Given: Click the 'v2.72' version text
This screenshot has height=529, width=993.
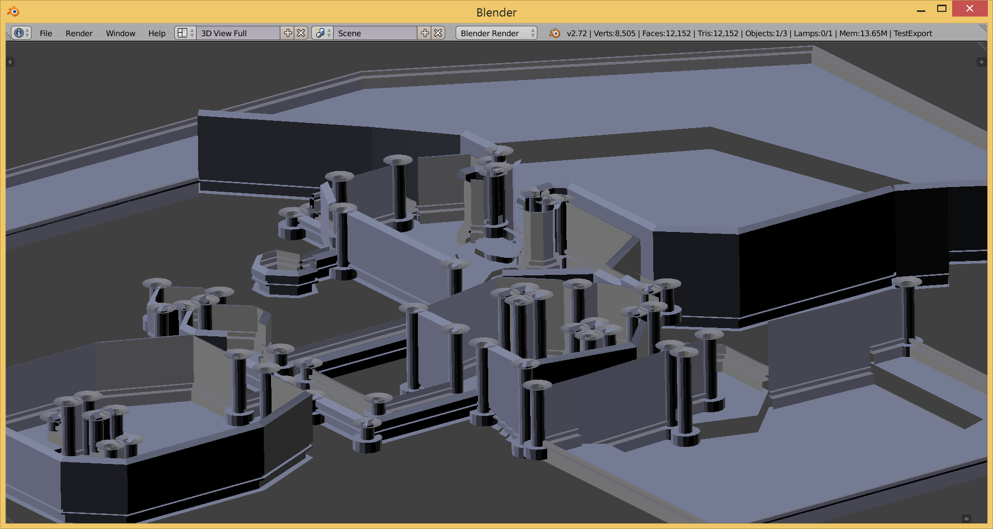Looking at the screenshot, I should point(577,33).
